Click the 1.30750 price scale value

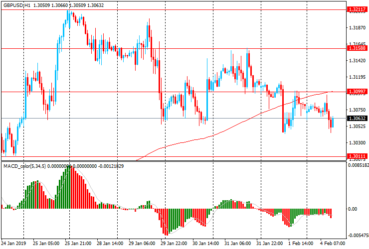click(357, 110)
